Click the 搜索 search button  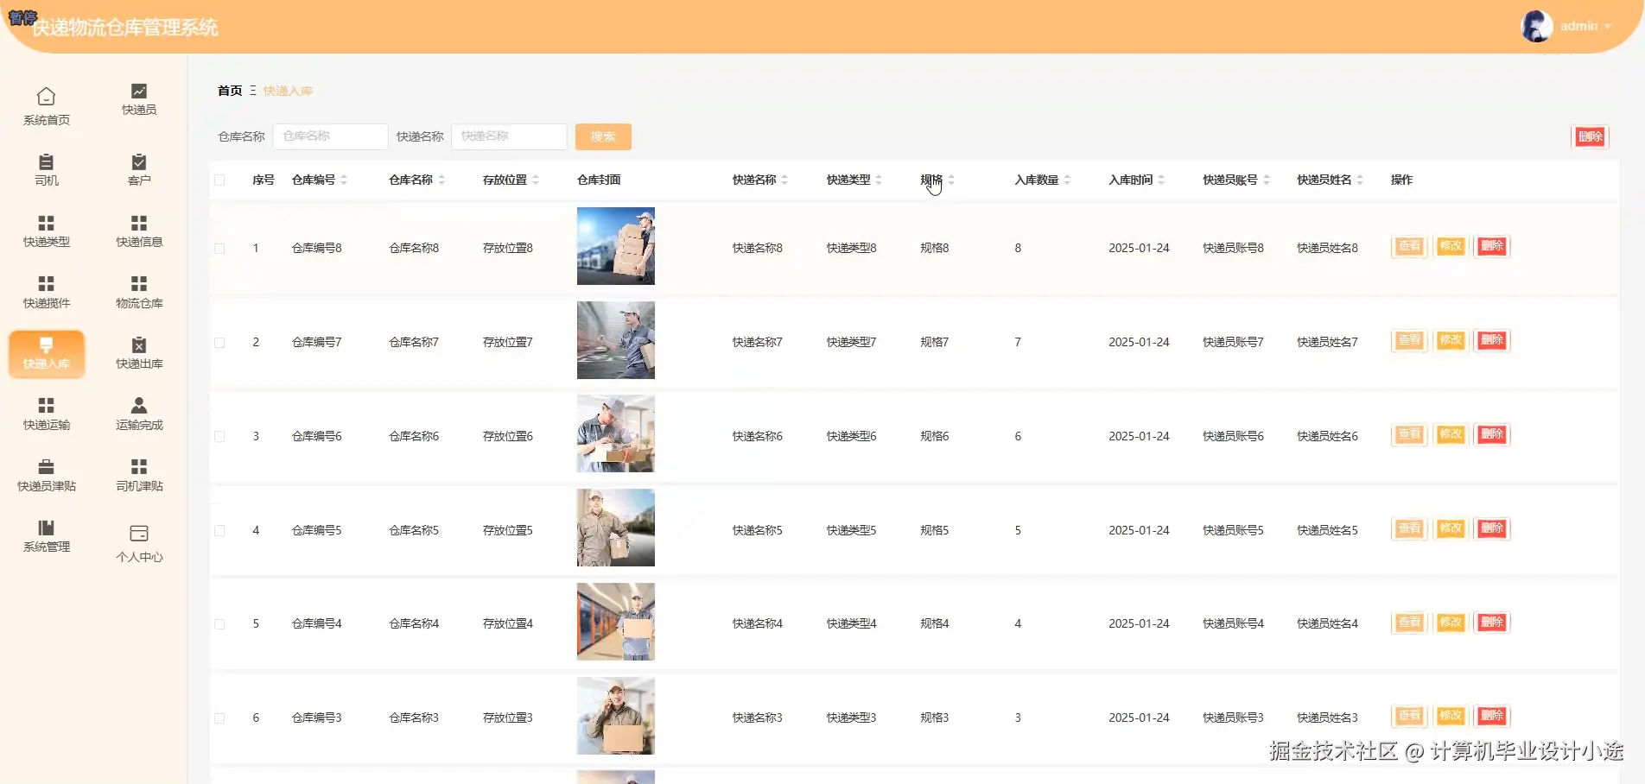pyautogui.click(x=602, y=136)
